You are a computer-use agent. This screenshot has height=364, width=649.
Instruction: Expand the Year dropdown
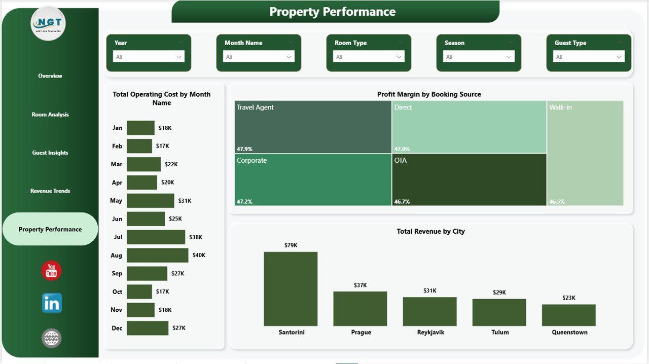pos(149,57)
